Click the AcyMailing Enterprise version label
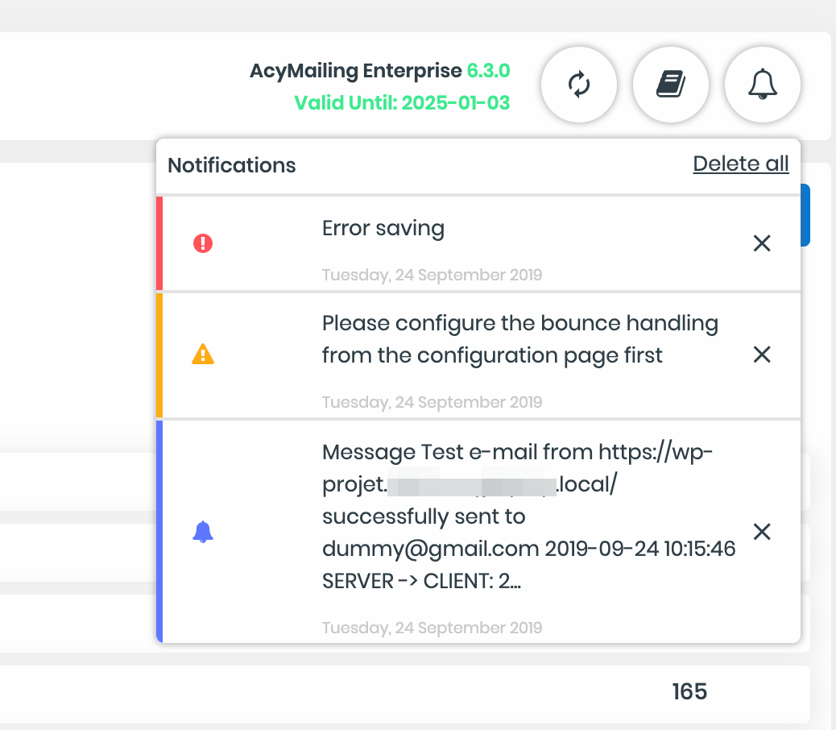 (379, 70)
